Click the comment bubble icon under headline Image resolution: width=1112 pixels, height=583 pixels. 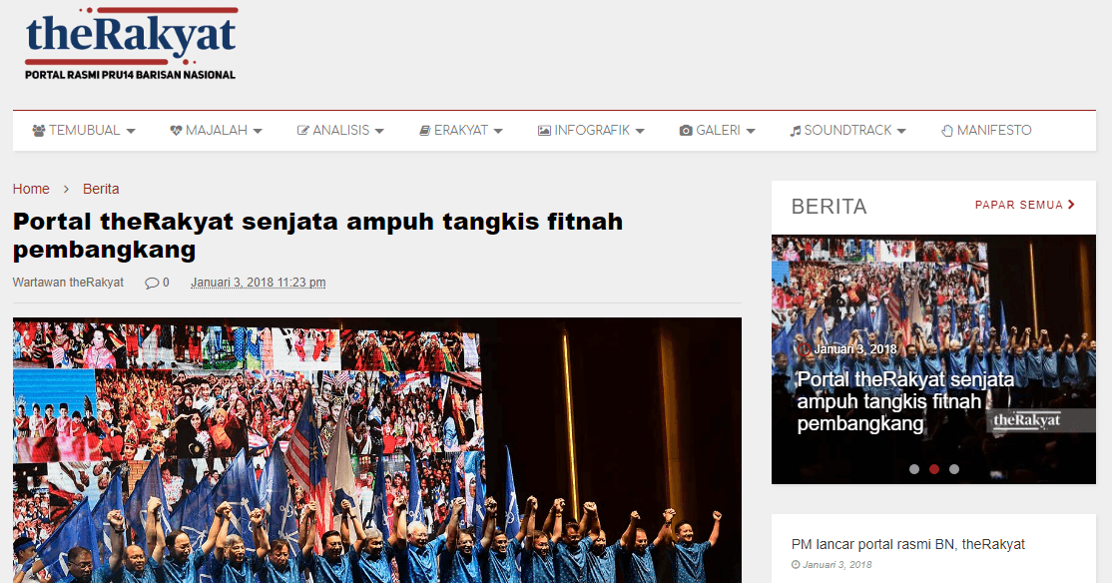coord(152,283)
